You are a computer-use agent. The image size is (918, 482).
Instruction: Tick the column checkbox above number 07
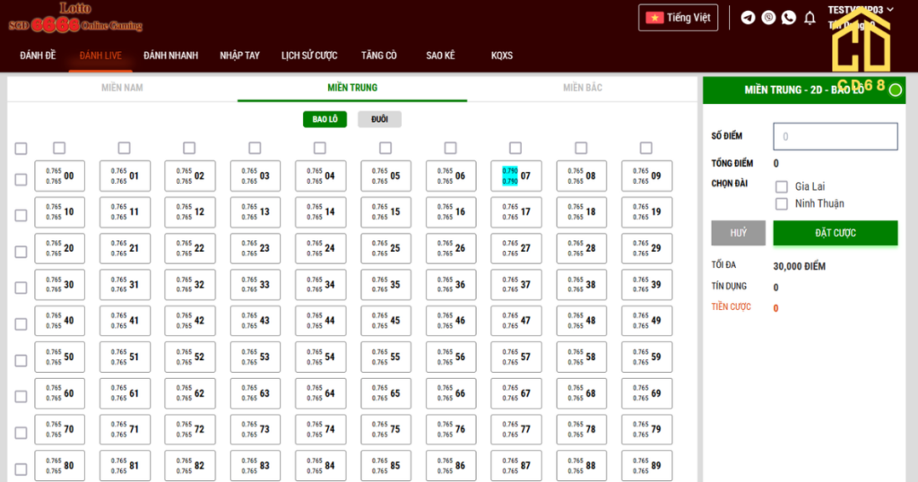pos(515,148)
